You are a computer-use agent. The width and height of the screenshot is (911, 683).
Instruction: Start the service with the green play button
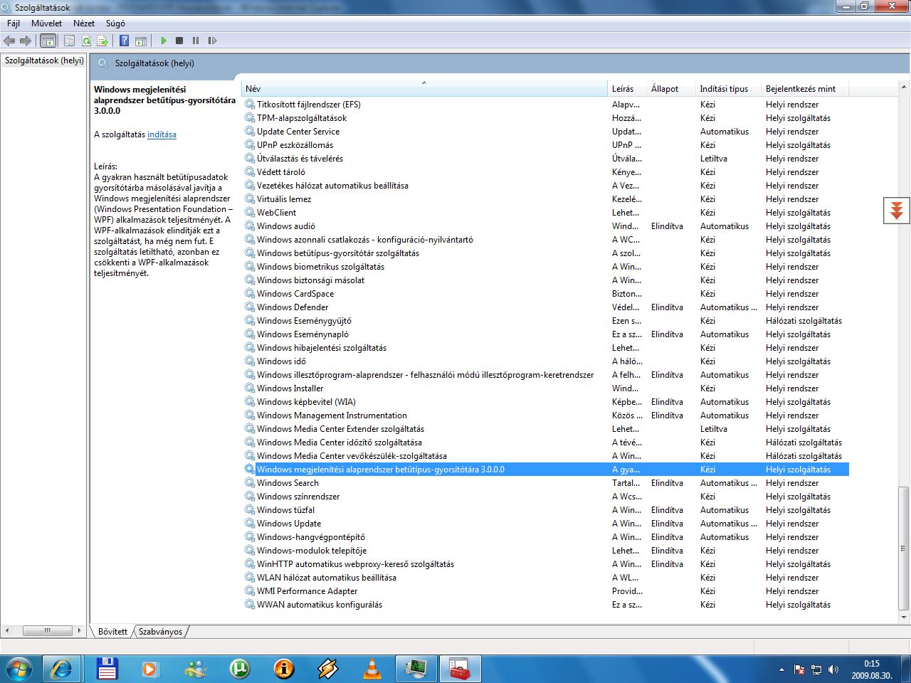click(x=163, y=41)
